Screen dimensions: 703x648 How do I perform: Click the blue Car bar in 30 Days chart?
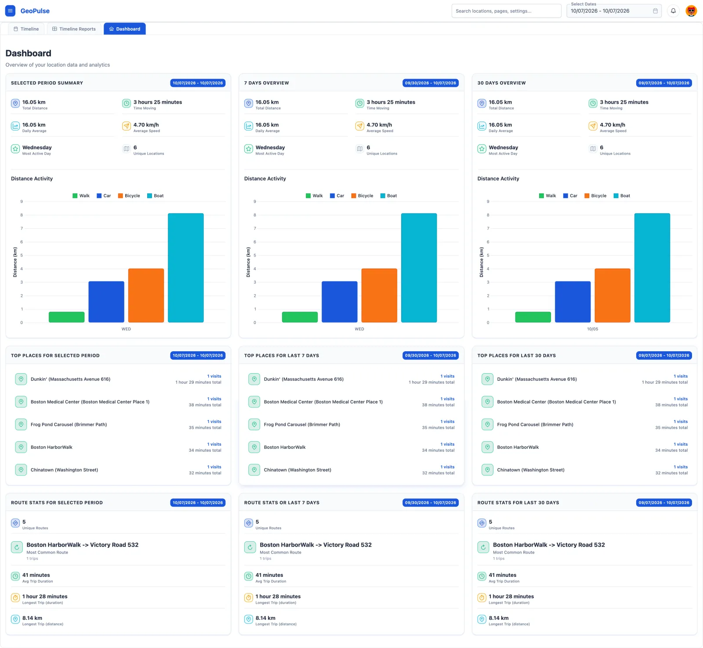[x=573, y=302]
